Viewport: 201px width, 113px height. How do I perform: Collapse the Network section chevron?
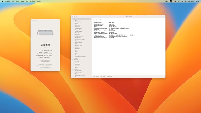coord(73,60)
